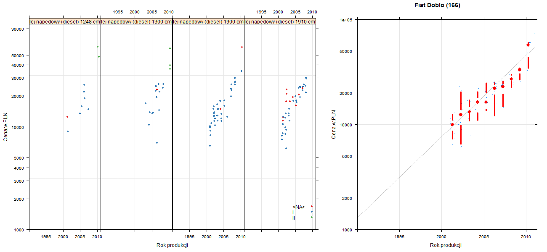The width and height of the screenshot is (547, 252).
Task: Click the 2005 x-axis tick of Fiat Doblo plot
Action: (x=484, y=237)
